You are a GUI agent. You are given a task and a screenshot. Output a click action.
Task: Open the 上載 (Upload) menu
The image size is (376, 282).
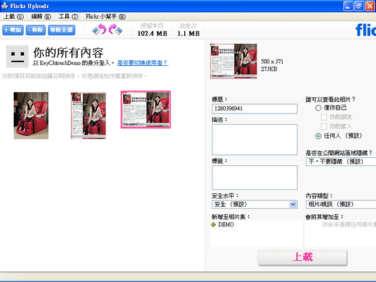pyautogui.click(x=14, y=16)
